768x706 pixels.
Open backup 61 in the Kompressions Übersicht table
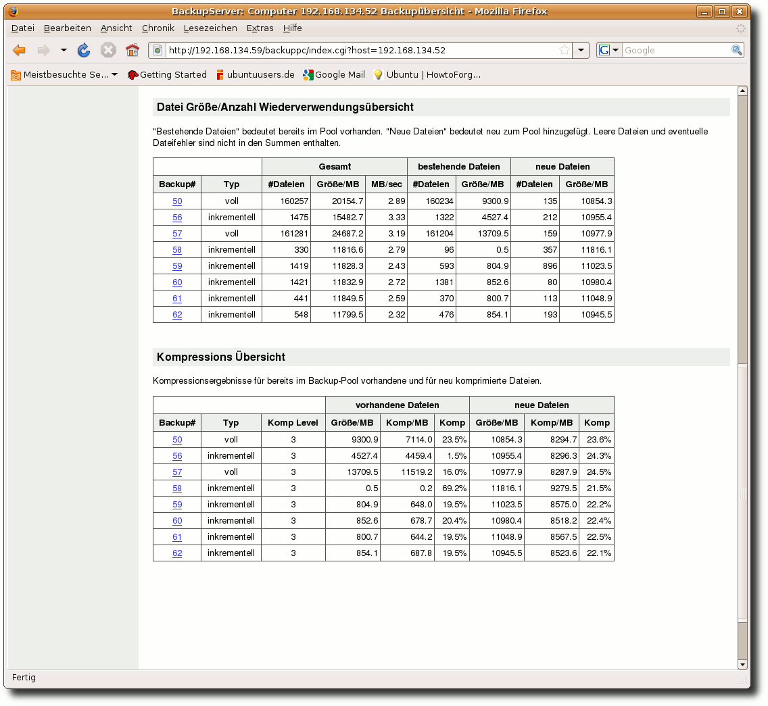[x=177, y=536]
